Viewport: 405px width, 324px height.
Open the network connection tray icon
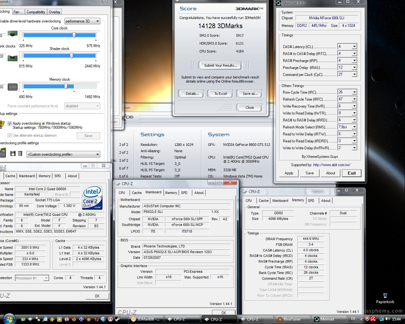coord(382,319)
